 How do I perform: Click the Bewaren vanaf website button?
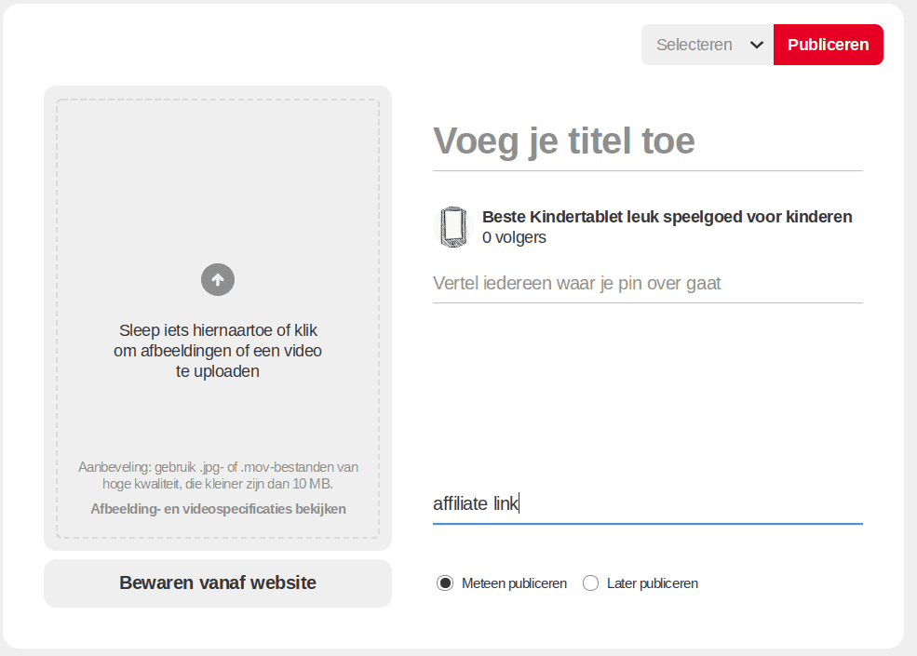pyautogui.click(x=218, y=582)
